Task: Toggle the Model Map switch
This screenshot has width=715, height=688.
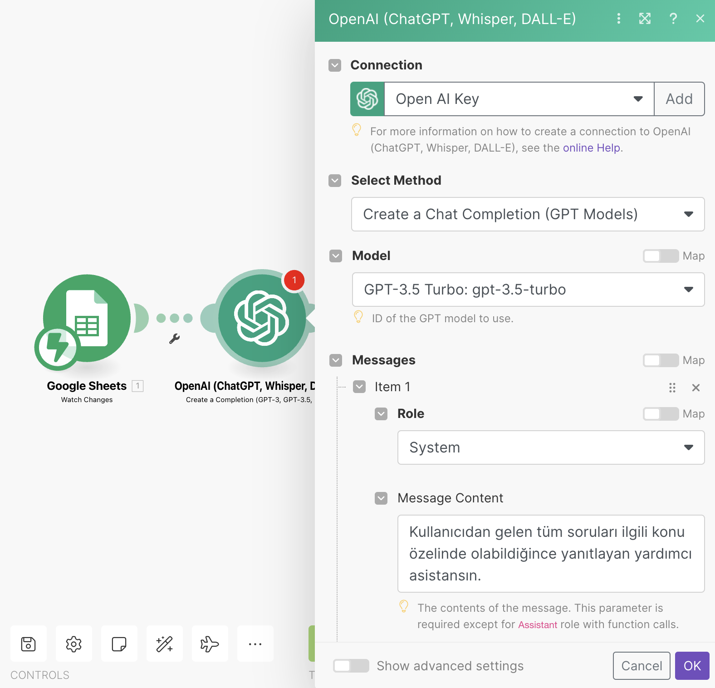Action: coord(661,256)
